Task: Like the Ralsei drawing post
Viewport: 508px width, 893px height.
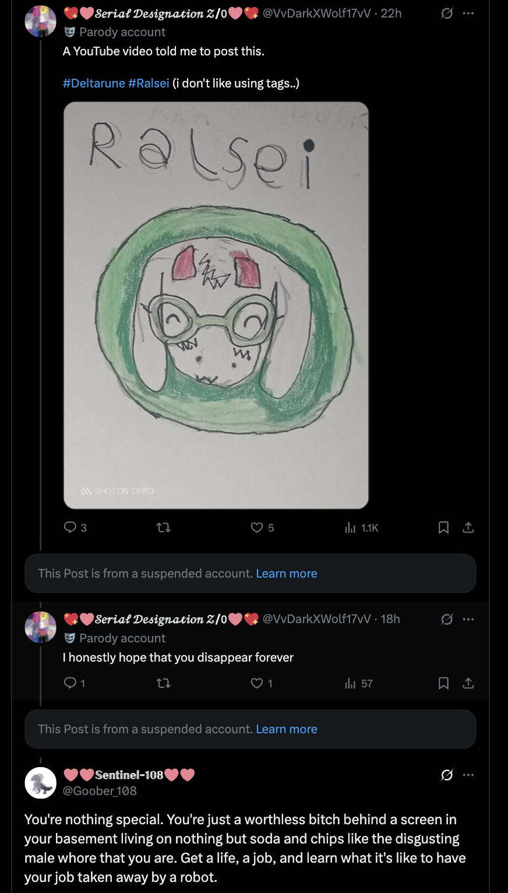Action: [x=257, y=528]
